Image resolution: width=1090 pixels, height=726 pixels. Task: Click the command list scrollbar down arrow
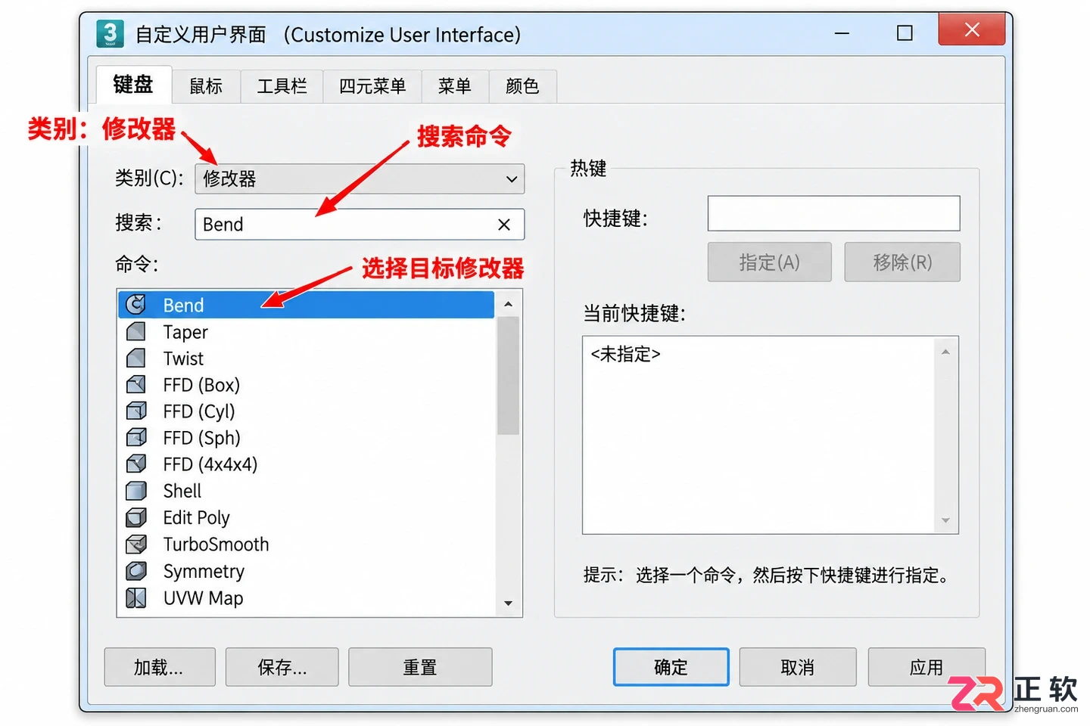(x=509, y=603)
